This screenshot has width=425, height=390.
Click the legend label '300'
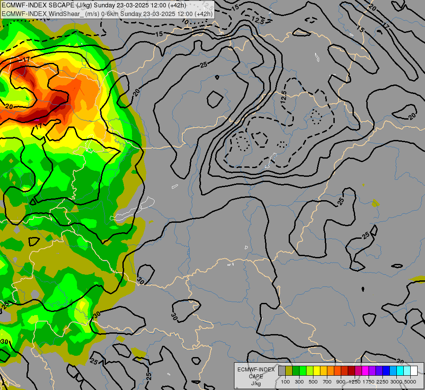tap(299, 382)
